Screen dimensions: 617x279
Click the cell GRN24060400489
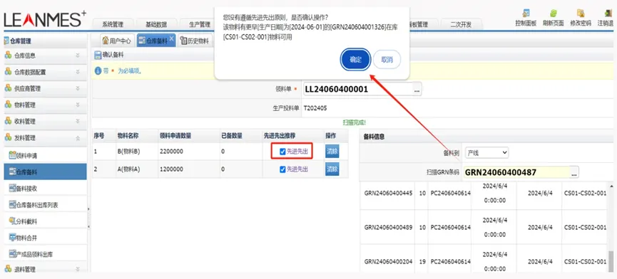[388, 227]
